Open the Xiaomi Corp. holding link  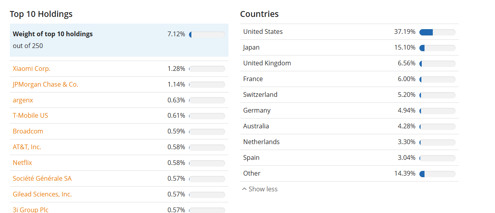pos(32,69)
